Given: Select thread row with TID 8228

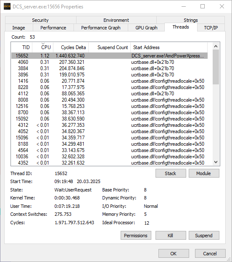Looking at the screenshot, I should pyautogui.click(x=109, y=87).
